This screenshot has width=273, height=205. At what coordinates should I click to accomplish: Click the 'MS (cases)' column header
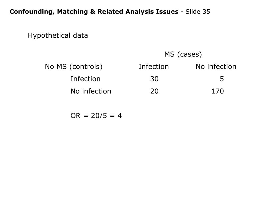[x=183, y=54]
